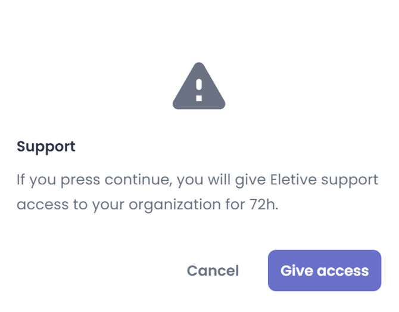
Task: Tap the purple Give access button
Action: pos(325,270)
